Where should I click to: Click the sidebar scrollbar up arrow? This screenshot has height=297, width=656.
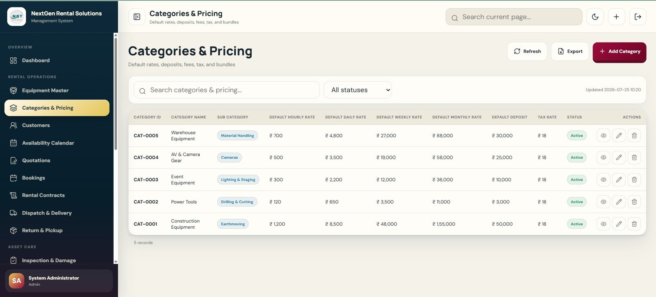[116, 35]
